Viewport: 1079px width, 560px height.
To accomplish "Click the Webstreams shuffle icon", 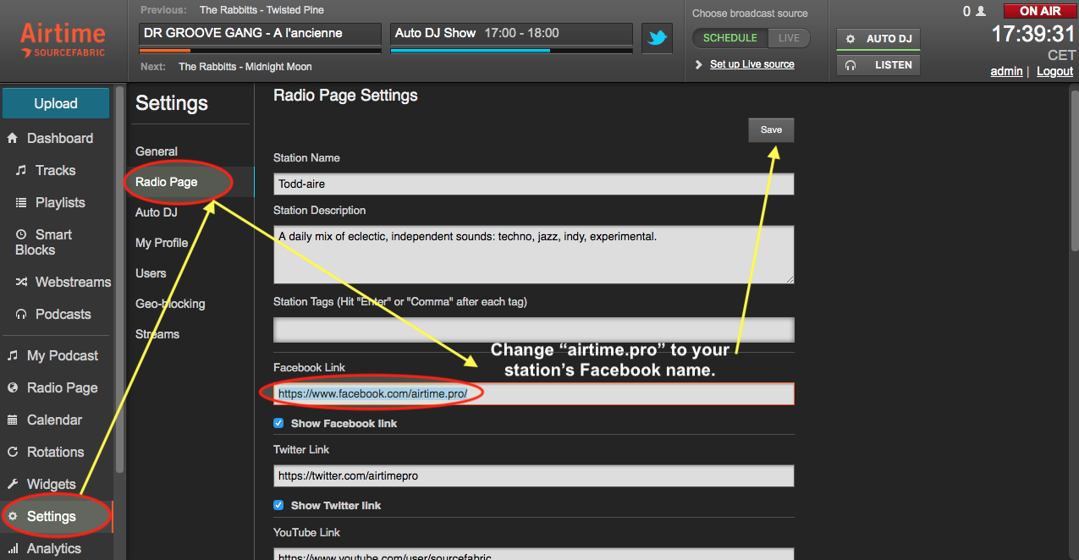I will click(20, 282).
